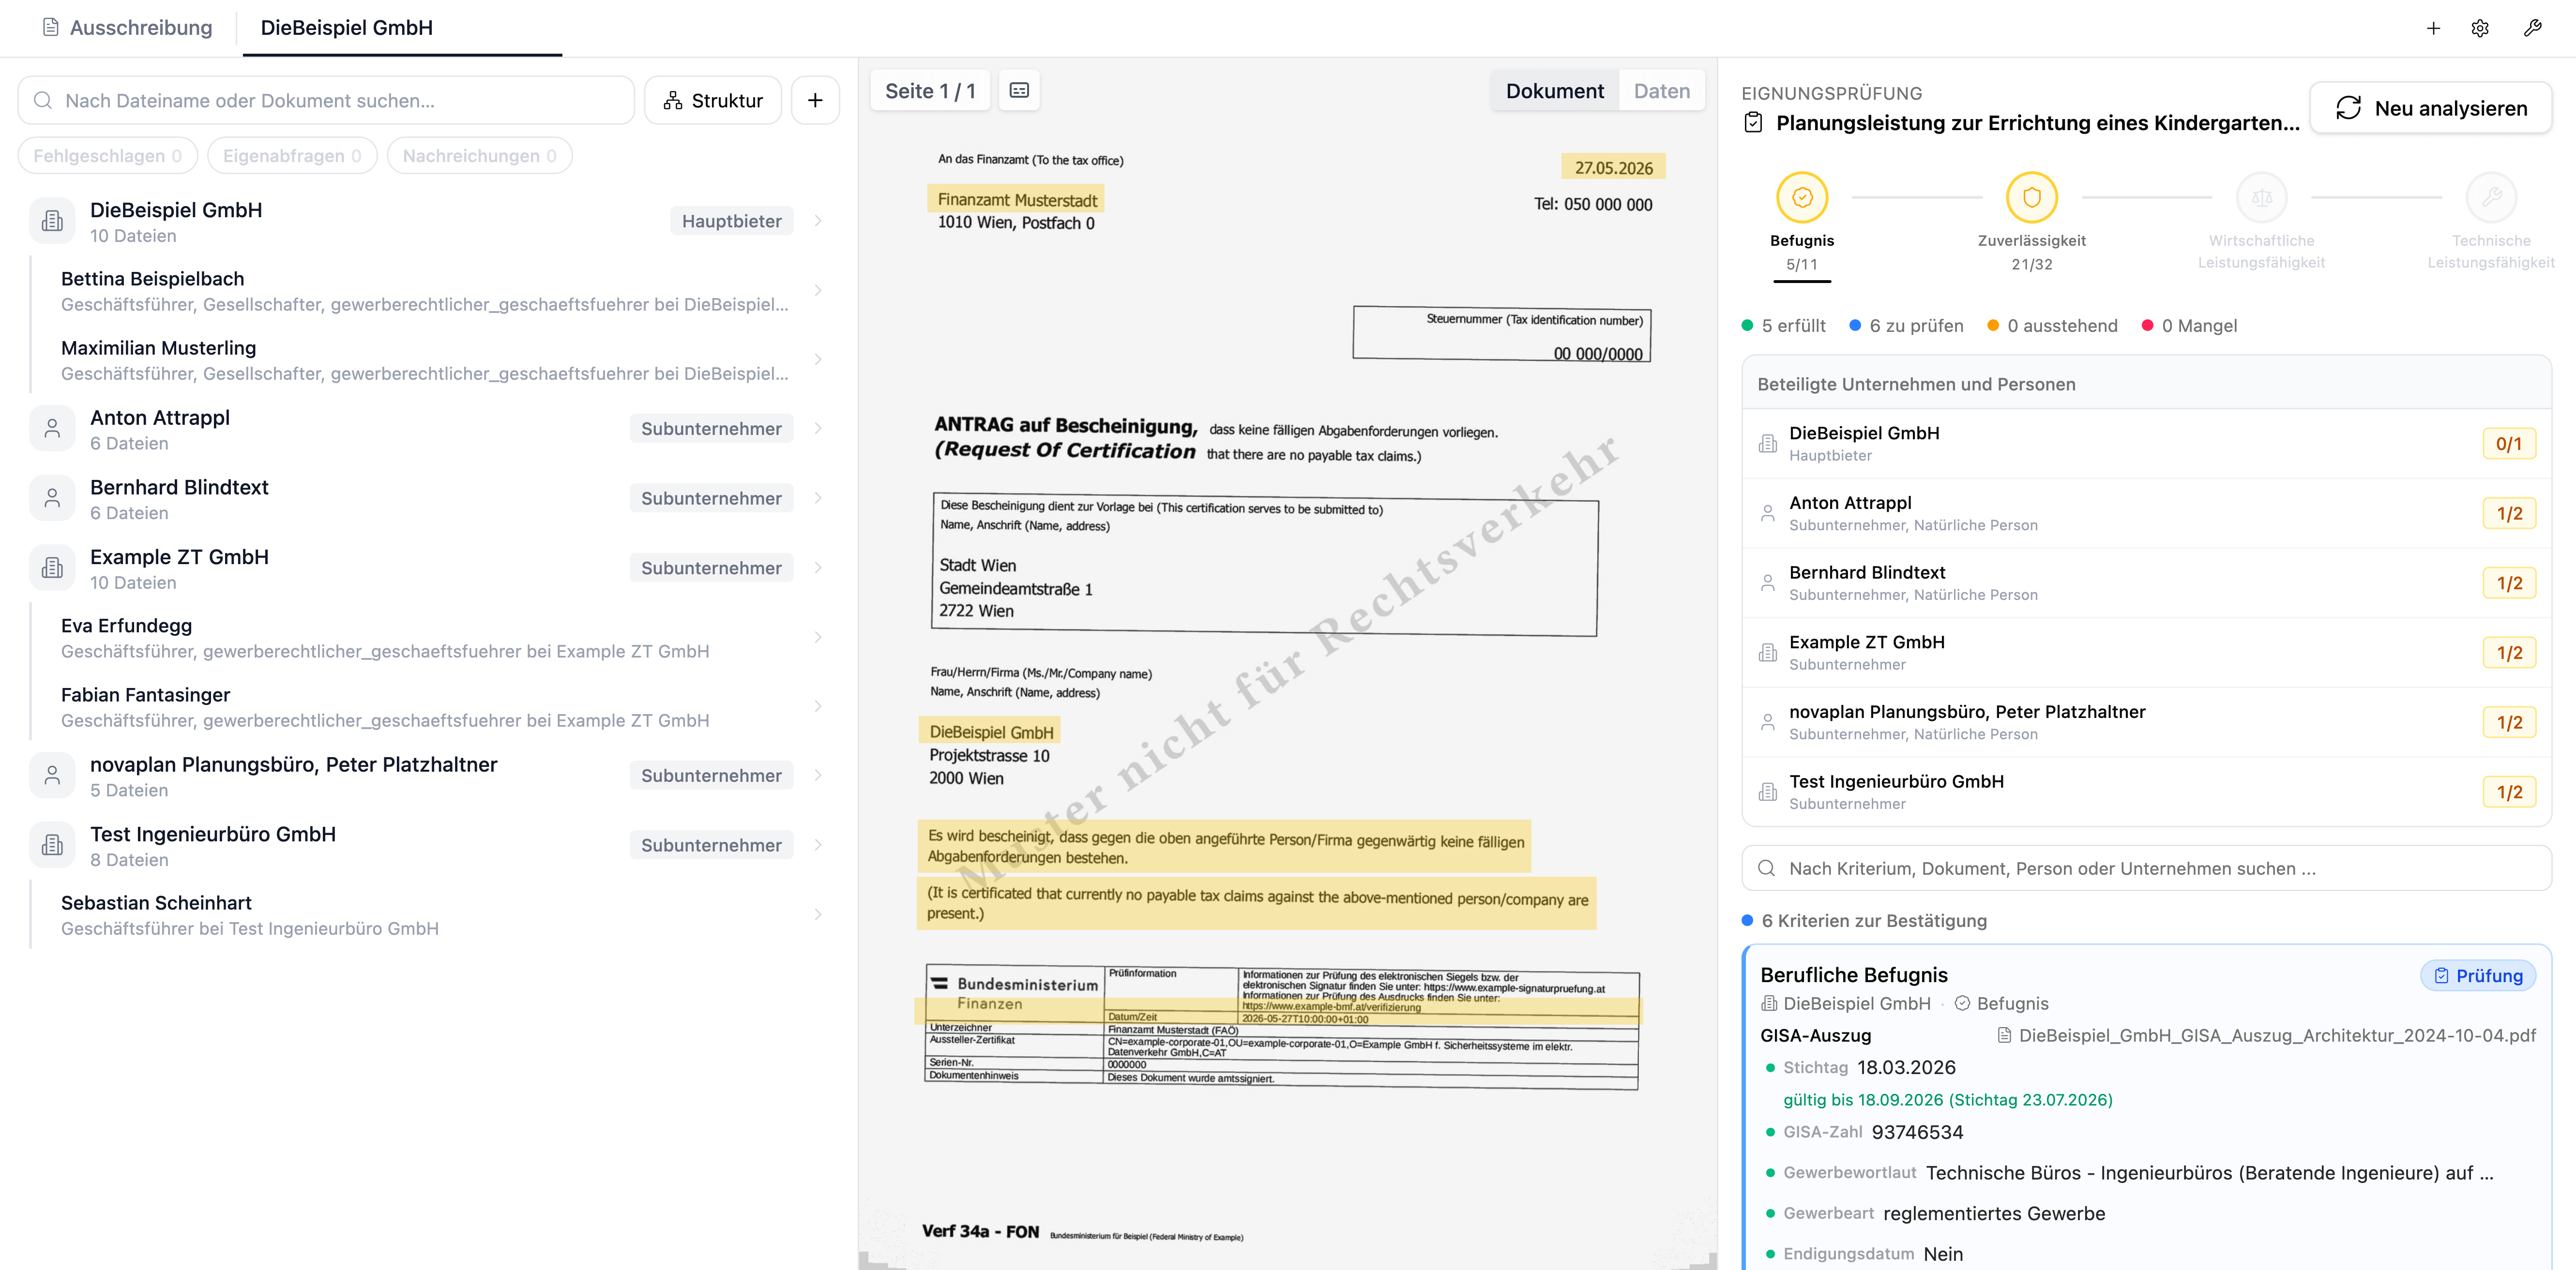Screen dimensions: 2576x1270
Task: Click the highlighted Finanzamt Musterstadt in document
Action: 1017,200
